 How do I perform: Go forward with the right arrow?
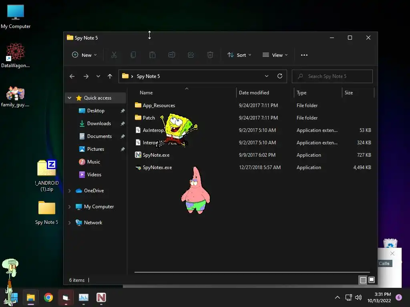pos(86,76)
